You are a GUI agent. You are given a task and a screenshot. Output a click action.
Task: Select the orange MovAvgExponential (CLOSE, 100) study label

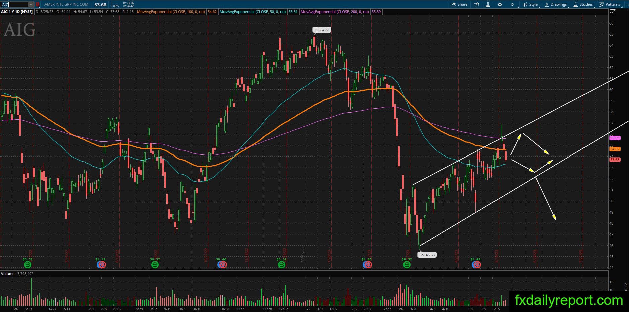(171, 12)
